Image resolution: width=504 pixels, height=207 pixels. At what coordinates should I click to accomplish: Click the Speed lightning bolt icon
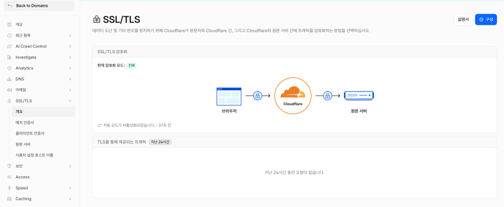click(9, 188)
